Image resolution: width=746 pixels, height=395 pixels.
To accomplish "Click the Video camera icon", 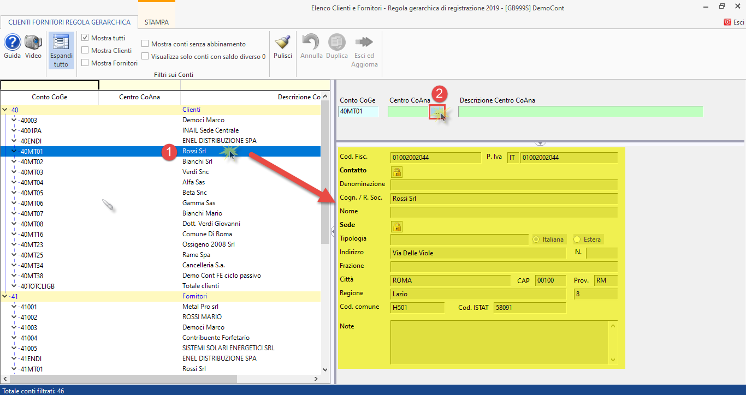I will click(33, 43).
